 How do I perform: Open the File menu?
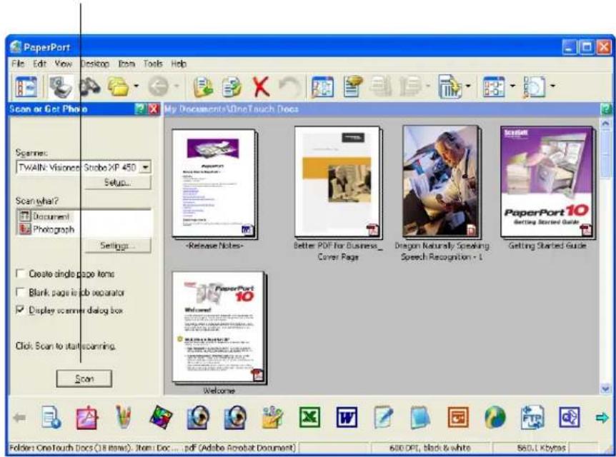click(18, 64)
